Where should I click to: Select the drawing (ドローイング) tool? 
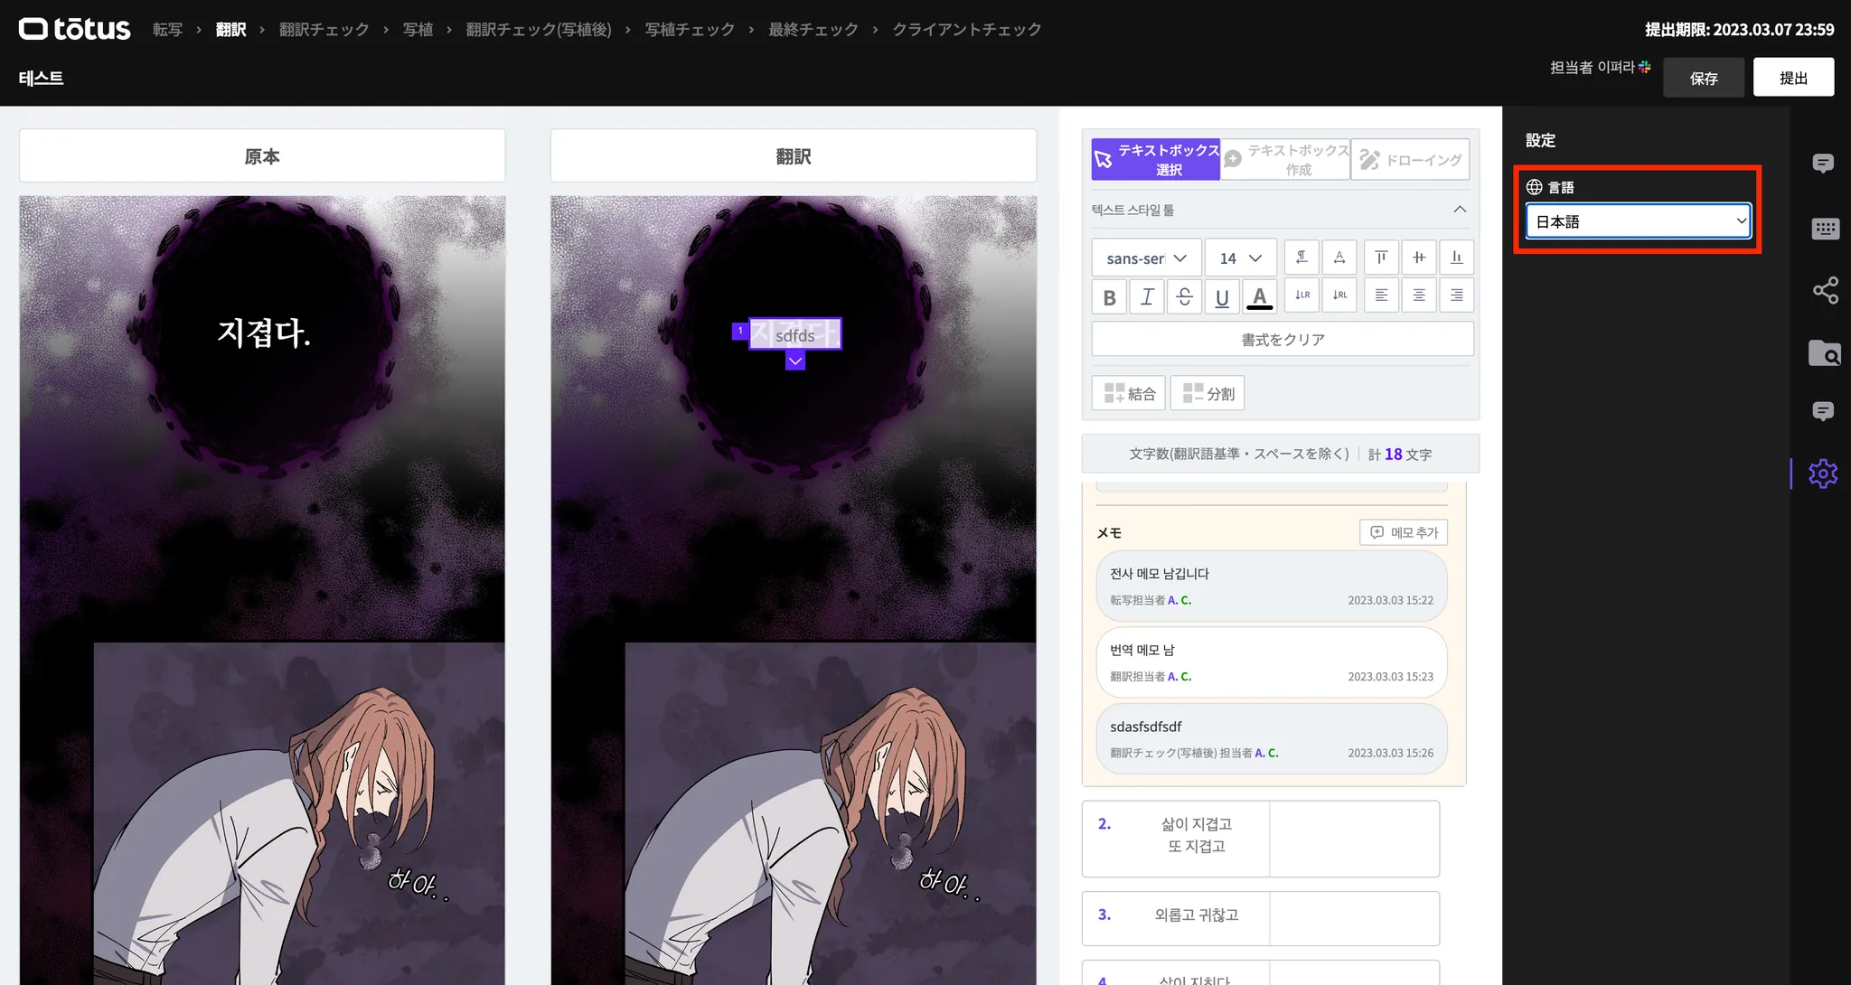[x=1410, y=160]
